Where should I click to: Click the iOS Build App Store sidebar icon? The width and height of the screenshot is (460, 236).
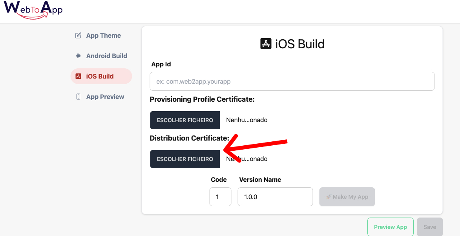(78, 76)
